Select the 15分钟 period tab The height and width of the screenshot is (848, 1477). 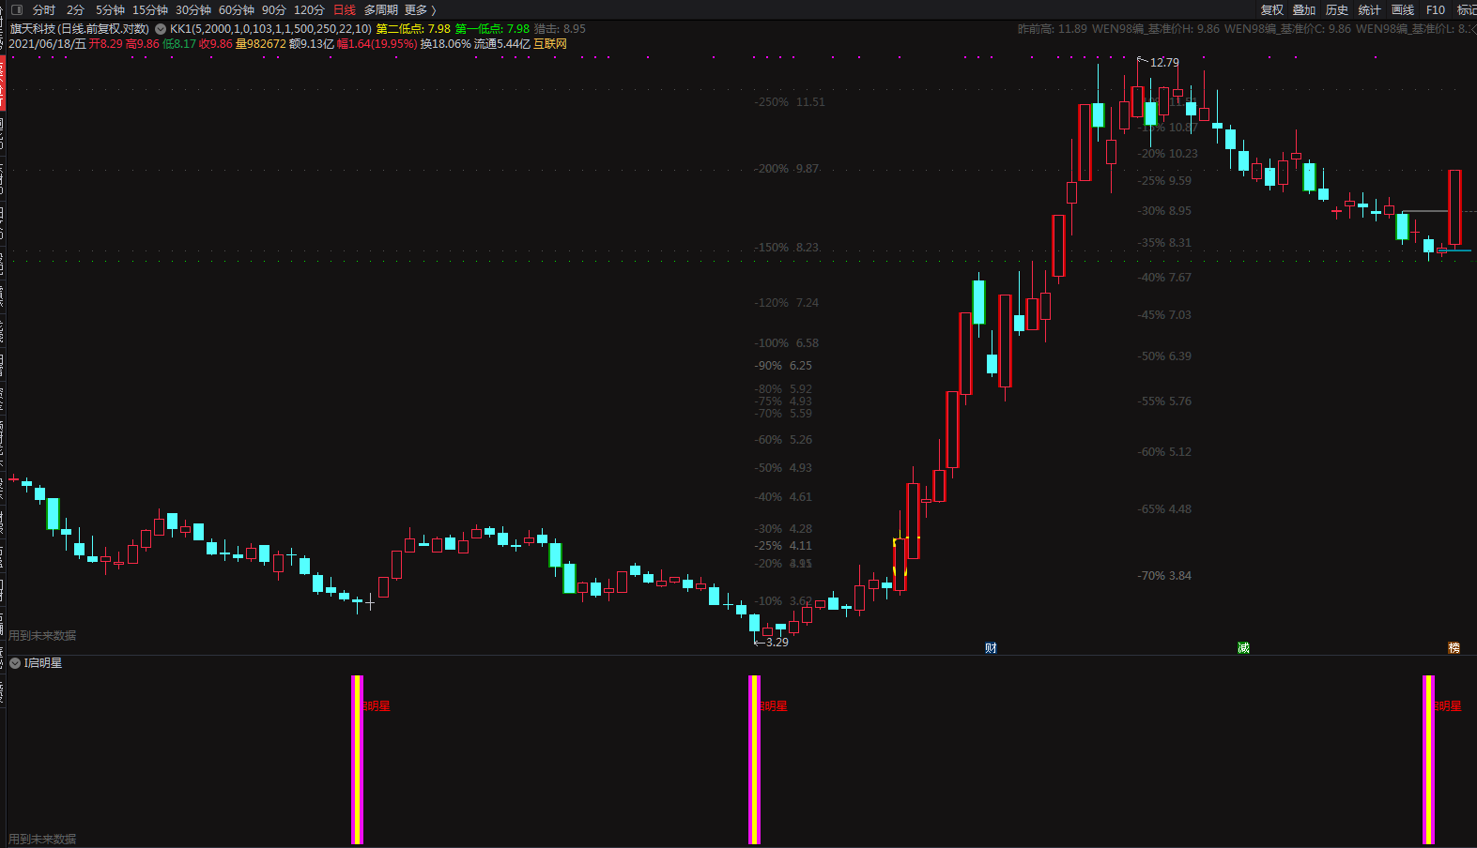click(149, 9)
